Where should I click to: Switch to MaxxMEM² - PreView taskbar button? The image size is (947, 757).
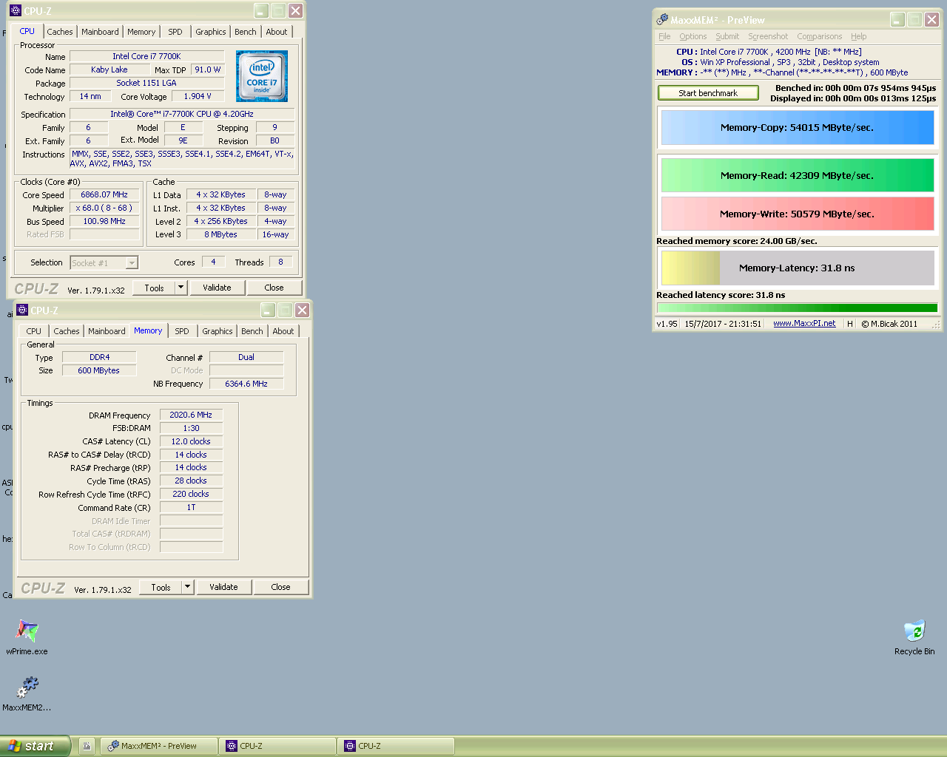159,746
